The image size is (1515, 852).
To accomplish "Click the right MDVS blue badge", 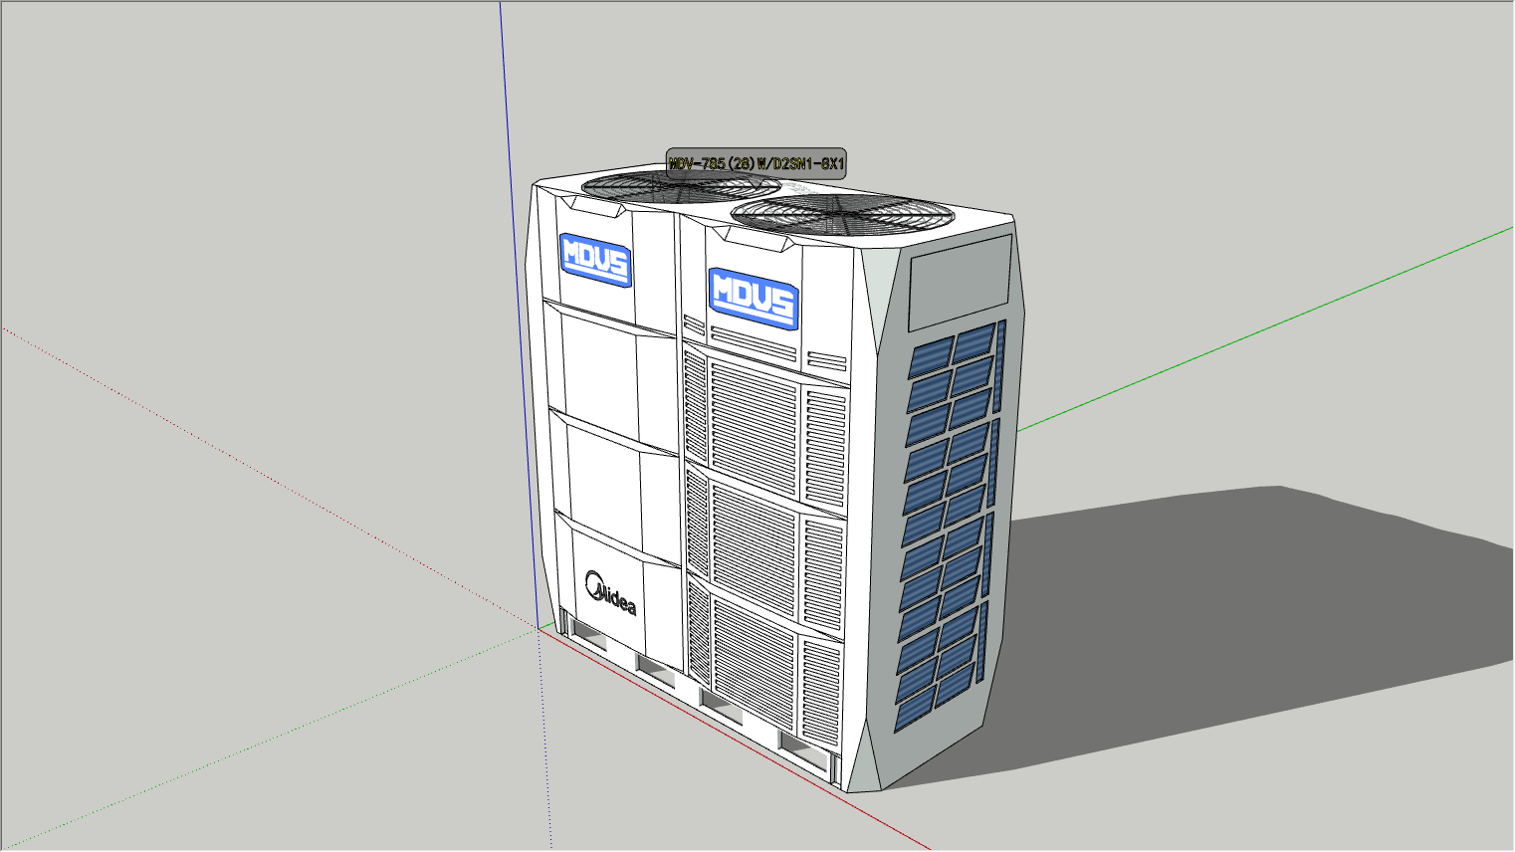I will (755, 298).
